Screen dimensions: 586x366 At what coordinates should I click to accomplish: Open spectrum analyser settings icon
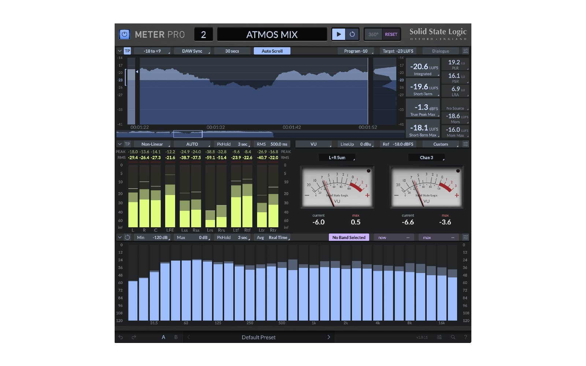(x=466, y=238)
